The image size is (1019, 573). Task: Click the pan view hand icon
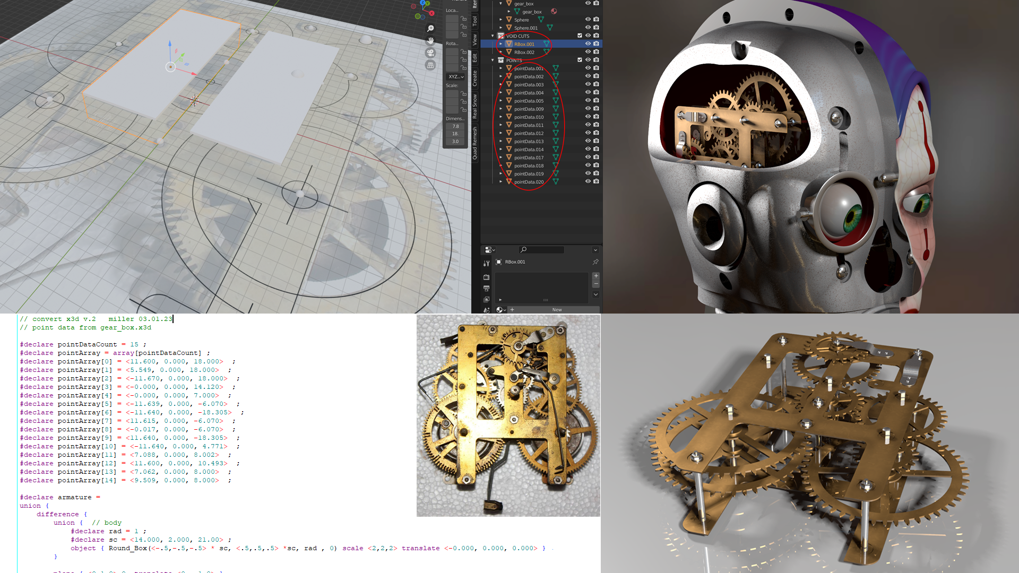[430, 41]
